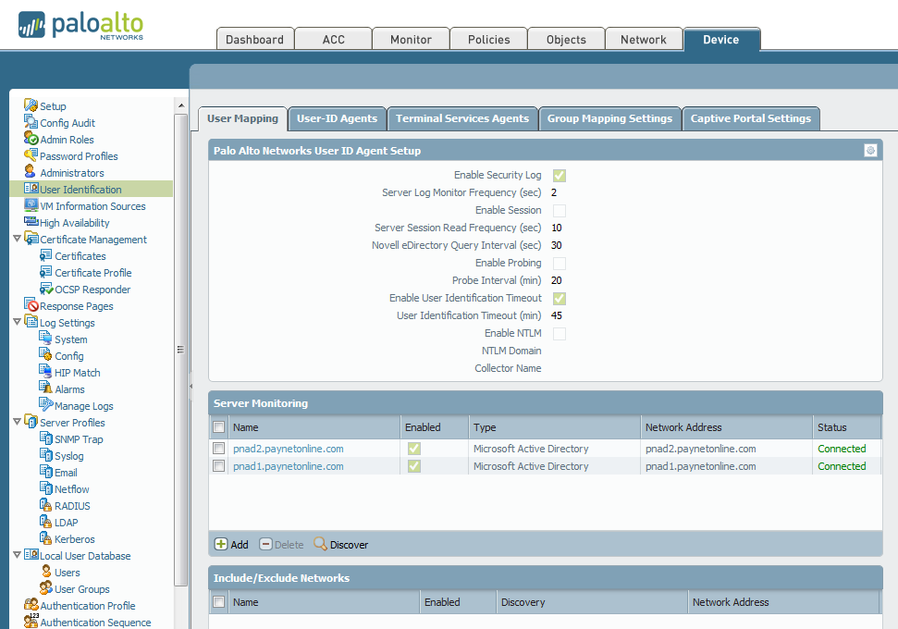Open the pnad2.paynetonline.com server link
Image resolution: width=898 pixels, height=629 pixels.
[x=288, y=449]
